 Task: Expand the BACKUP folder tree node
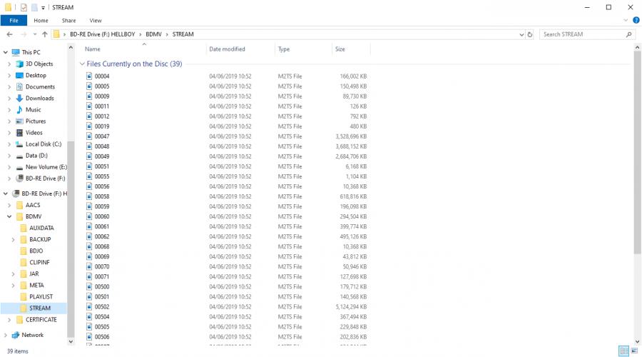tap(14, 239)
